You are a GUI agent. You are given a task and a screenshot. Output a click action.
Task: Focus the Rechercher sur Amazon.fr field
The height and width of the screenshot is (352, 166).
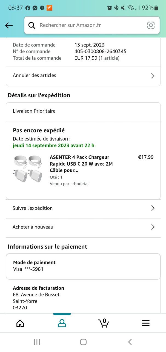(x=90, y=25)
